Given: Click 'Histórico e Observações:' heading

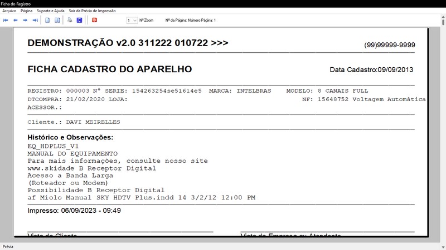Looking at the screenshot, I should [70, 137].
